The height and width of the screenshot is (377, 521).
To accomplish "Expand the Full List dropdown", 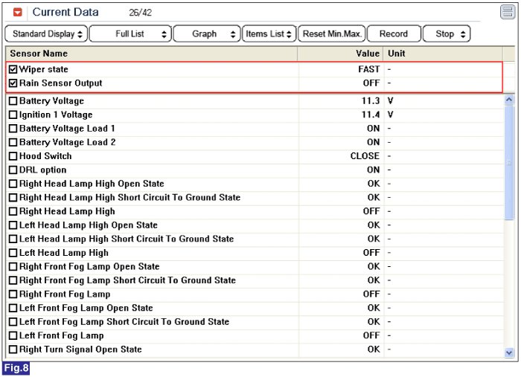I will coord(130,34).
